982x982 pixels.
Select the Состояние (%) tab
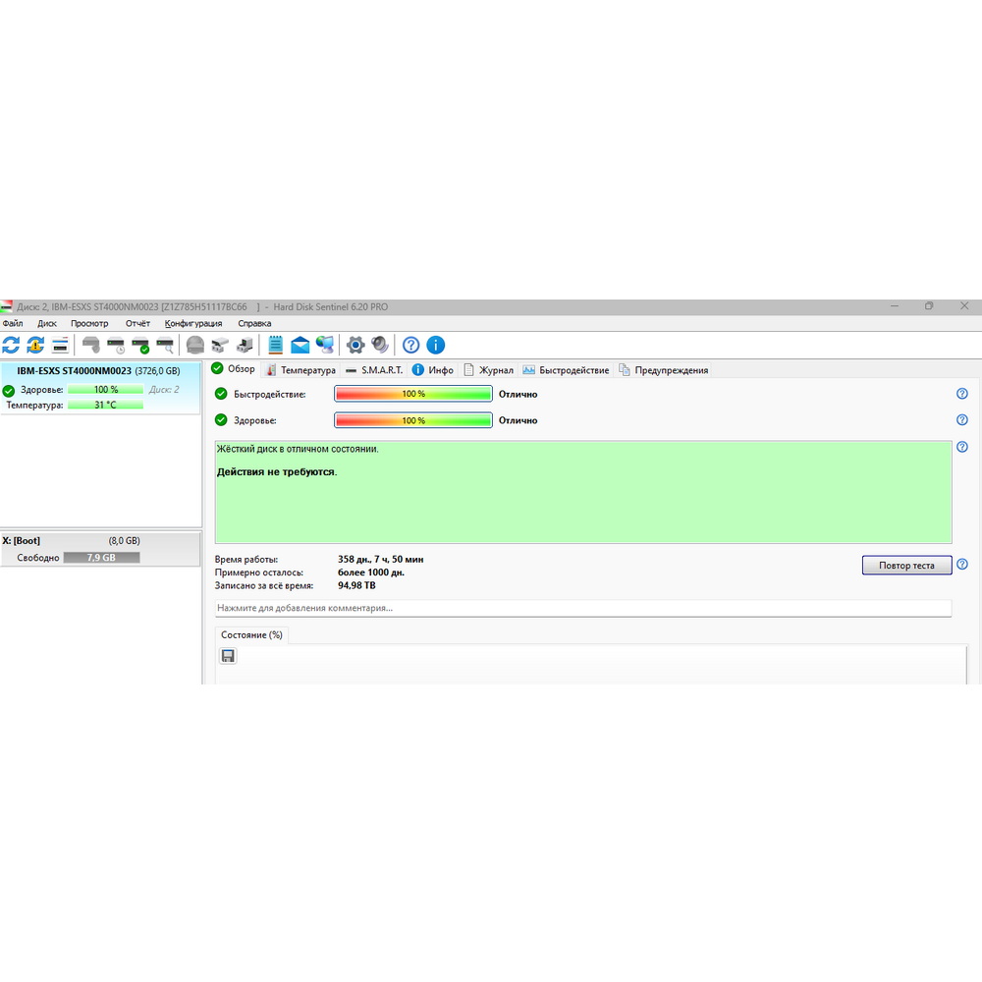click(x=251, y=635)
